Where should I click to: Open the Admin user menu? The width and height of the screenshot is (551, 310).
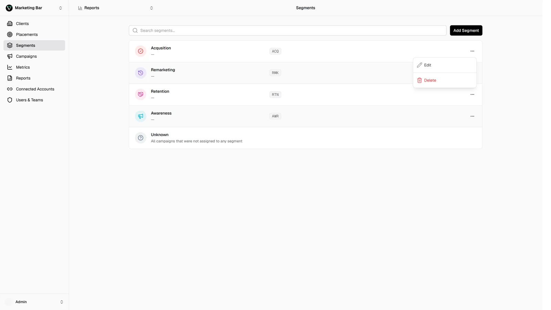click(x=34, y=302)
